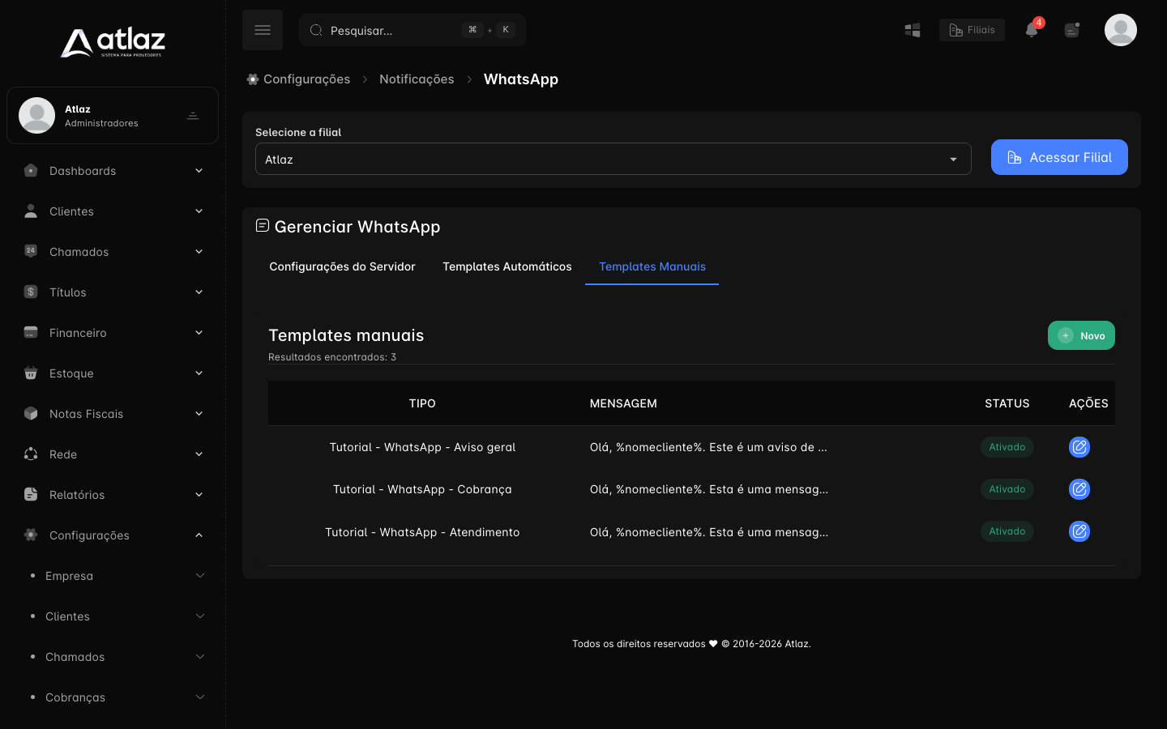Click the Dashboards sidebar icon
Viewport: 1167px width, 729px height.
tap(31, 171)
